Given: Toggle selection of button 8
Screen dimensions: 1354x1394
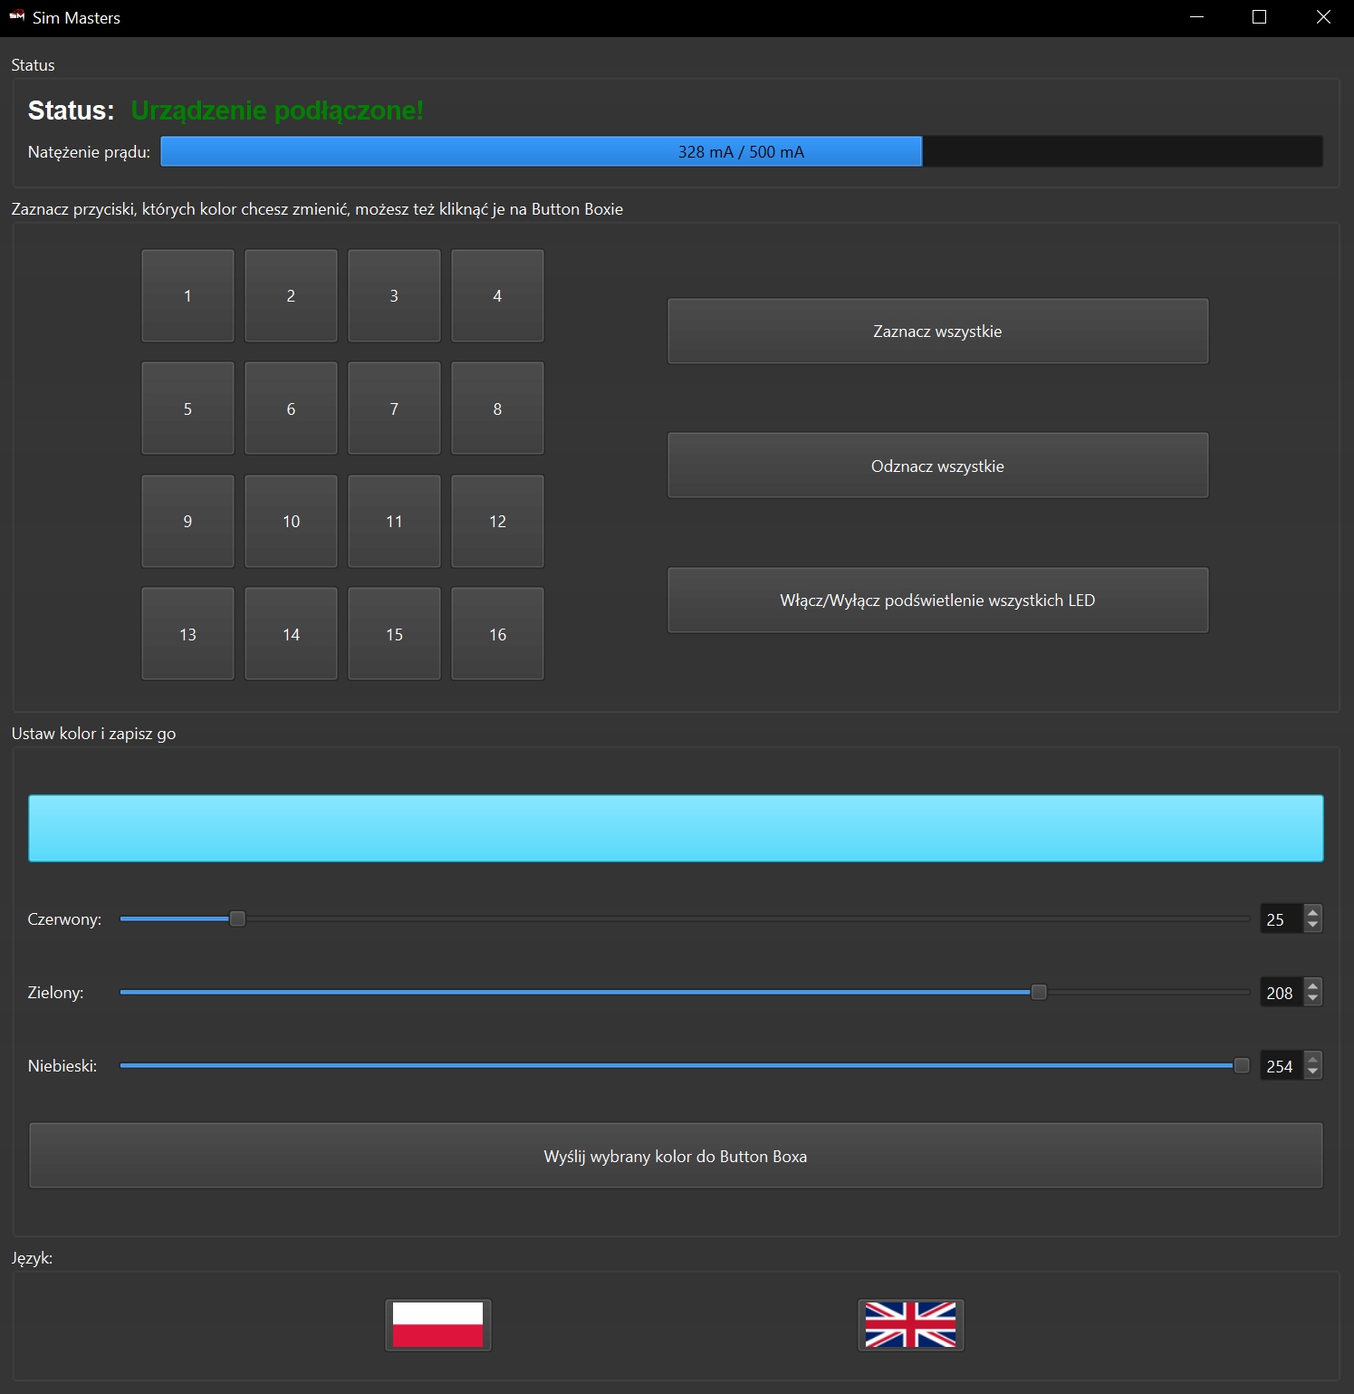Looking at the screenshot, I should pyautogui.click(x=497, y=409).
